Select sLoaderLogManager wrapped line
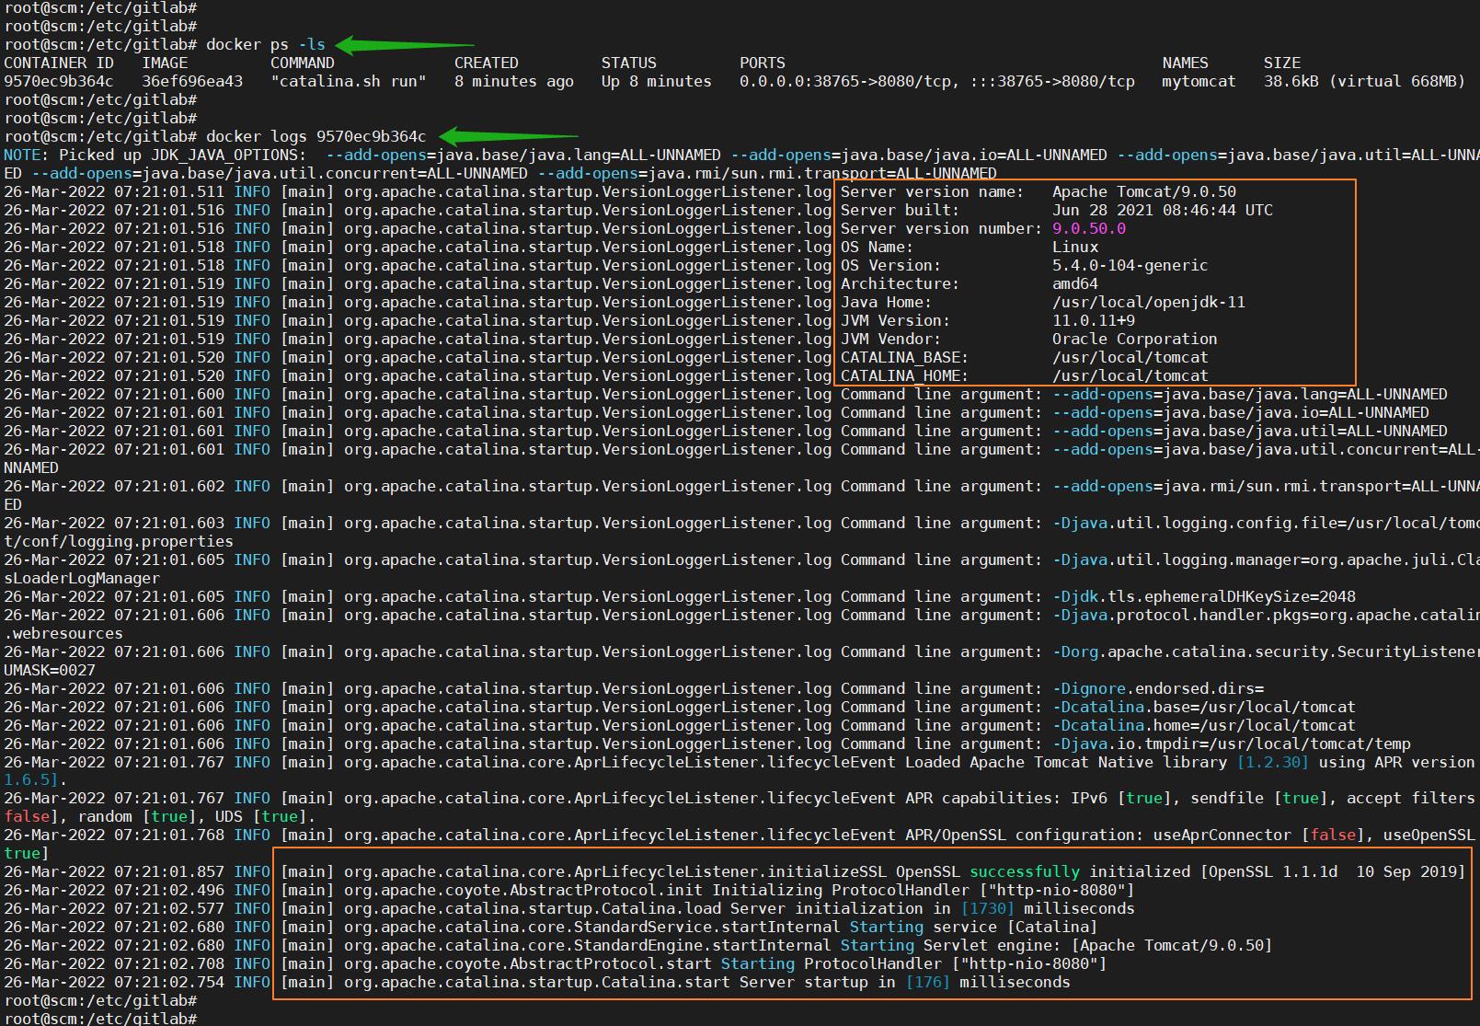Screen dimensions: 1480x1026 click(x=82, y=578)
